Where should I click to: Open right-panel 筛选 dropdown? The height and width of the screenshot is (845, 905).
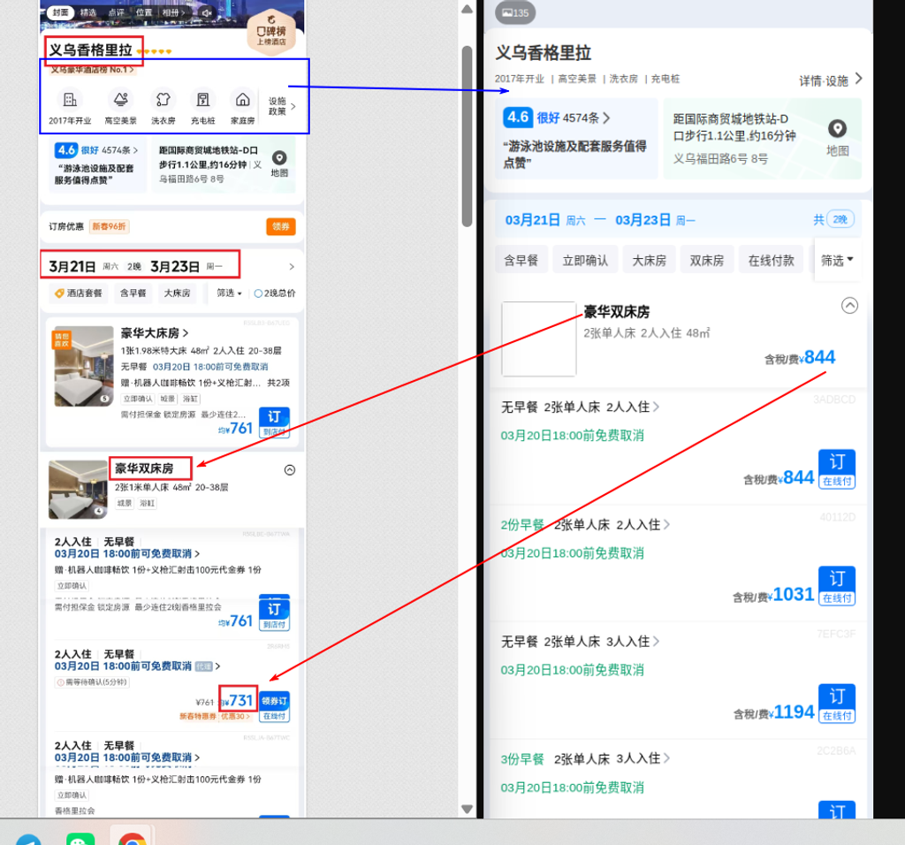click(837, 261)
